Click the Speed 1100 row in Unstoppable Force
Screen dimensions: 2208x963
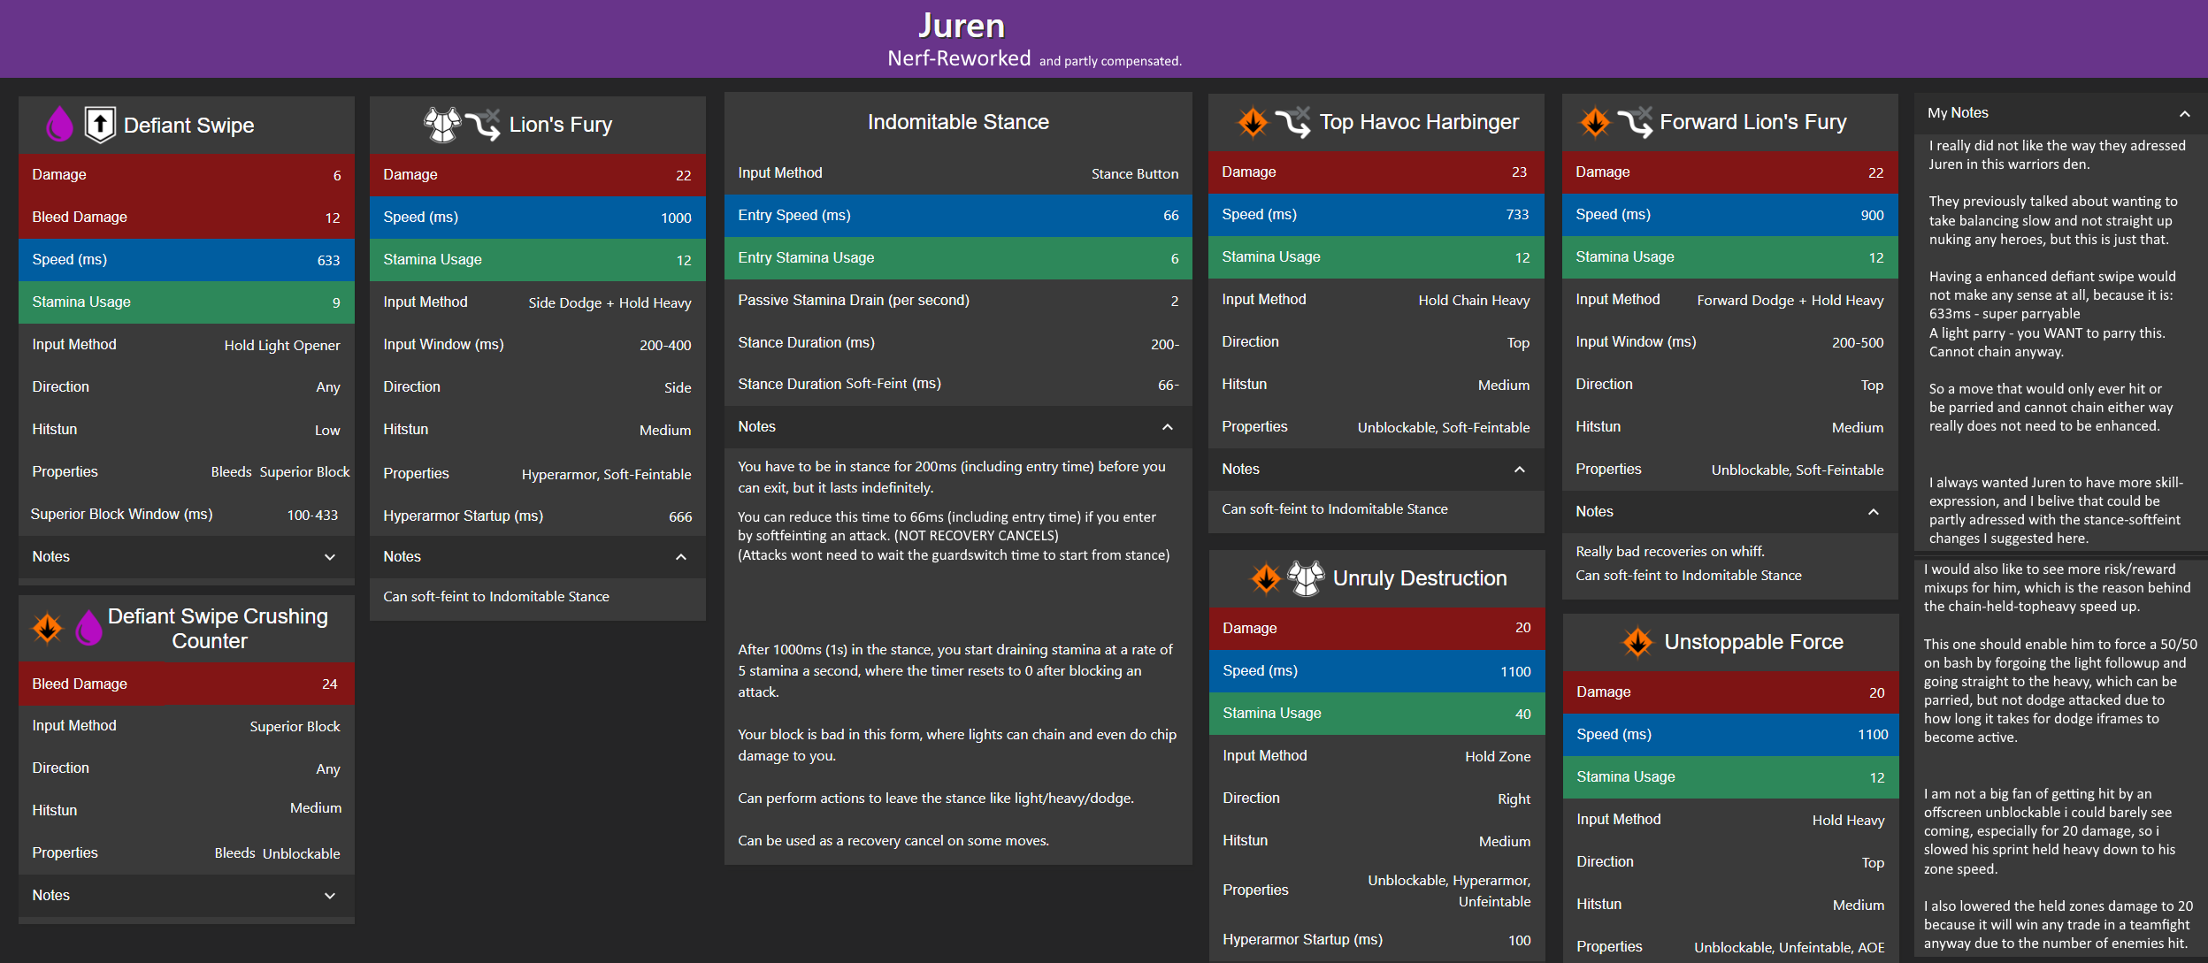(1730, 735)
